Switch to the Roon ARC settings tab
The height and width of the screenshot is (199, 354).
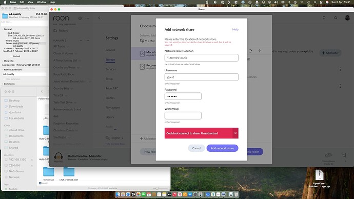(x=112, y=88)
